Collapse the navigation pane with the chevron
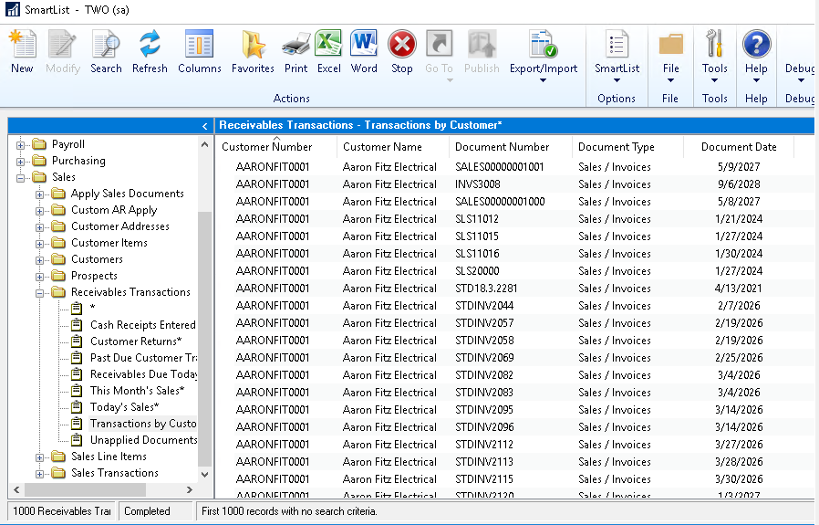 (x=204, y=126)
